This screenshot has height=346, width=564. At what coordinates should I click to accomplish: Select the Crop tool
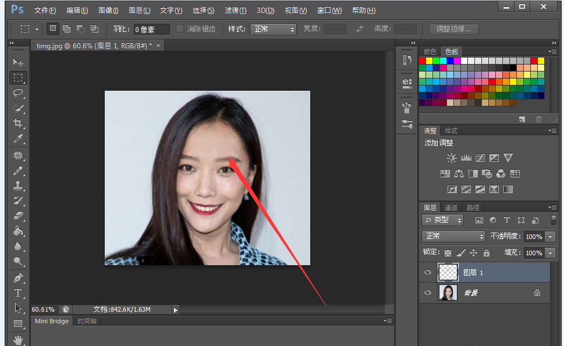tap(18, 123)
